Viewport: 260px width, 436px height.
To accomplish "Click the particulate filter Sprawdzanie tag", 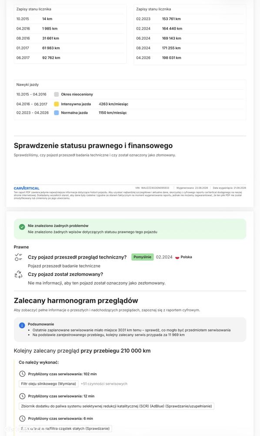I will coord(65,429).
